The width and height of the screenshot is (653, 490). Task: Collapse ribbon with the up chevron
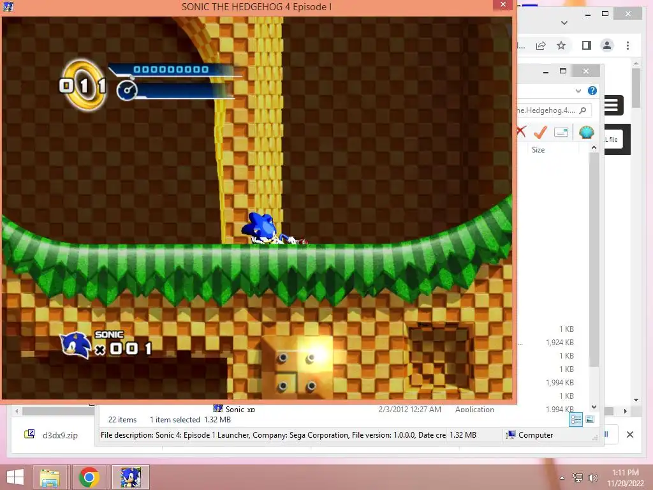tap(594, 147)
